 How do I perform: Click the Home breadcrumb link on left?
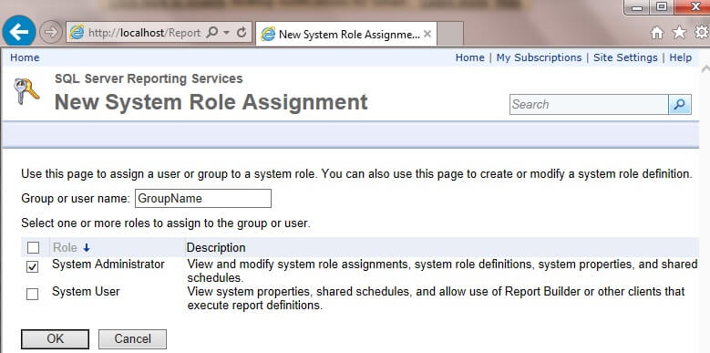click(x=25, y=57)
